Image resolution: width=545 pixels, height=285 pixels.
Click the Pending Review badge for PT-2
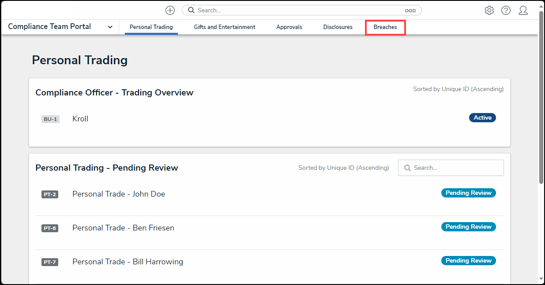pos(468,193)
